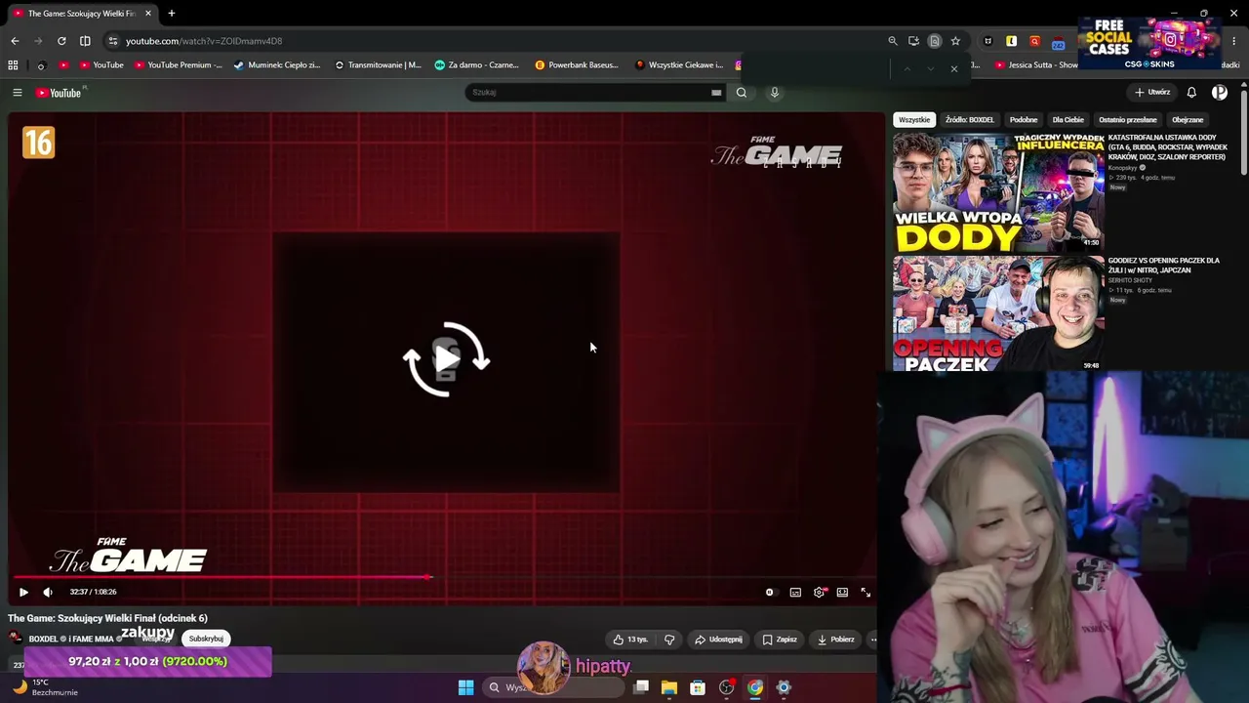Open the Wielka Wtopa Dody video thumbnail
Viewport: 1249px width, 703px height.
pos(998,192)
